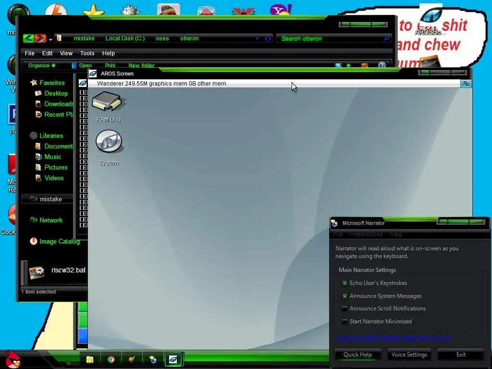The width and height of the screenshot is (492, 369).
Task: Open the View menu in Explorer
Action: (x=66, y=53)
